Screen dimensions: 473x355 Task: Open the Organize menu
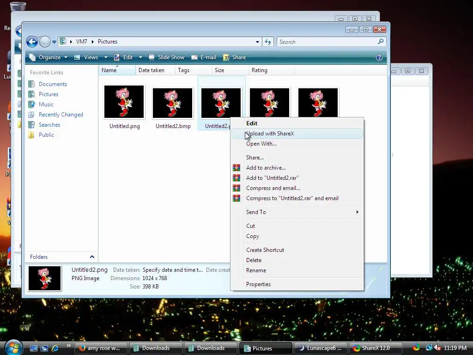(48, 57)
